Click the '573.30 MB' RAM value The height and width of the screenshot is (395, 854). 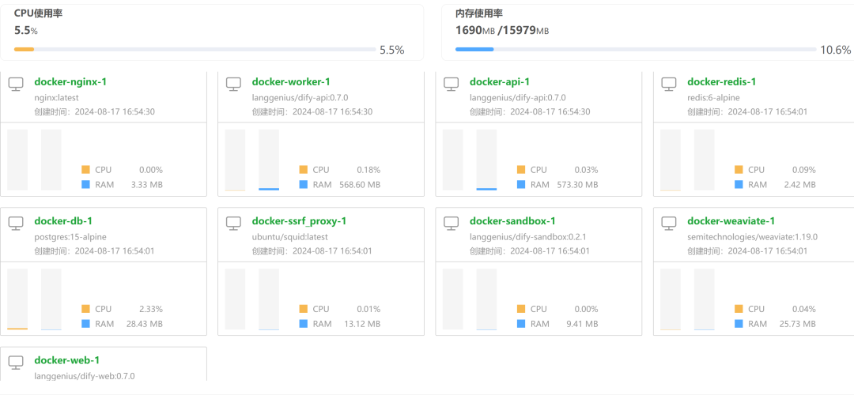(x=577, y=184)
